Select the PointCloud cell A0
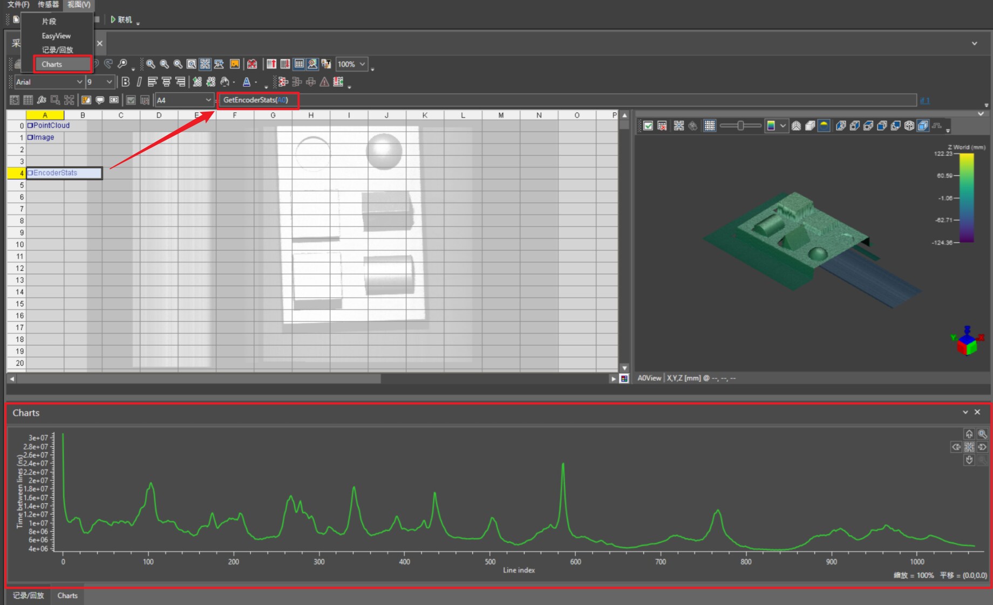This screenshot has width=993, height=605. [45, 126]
